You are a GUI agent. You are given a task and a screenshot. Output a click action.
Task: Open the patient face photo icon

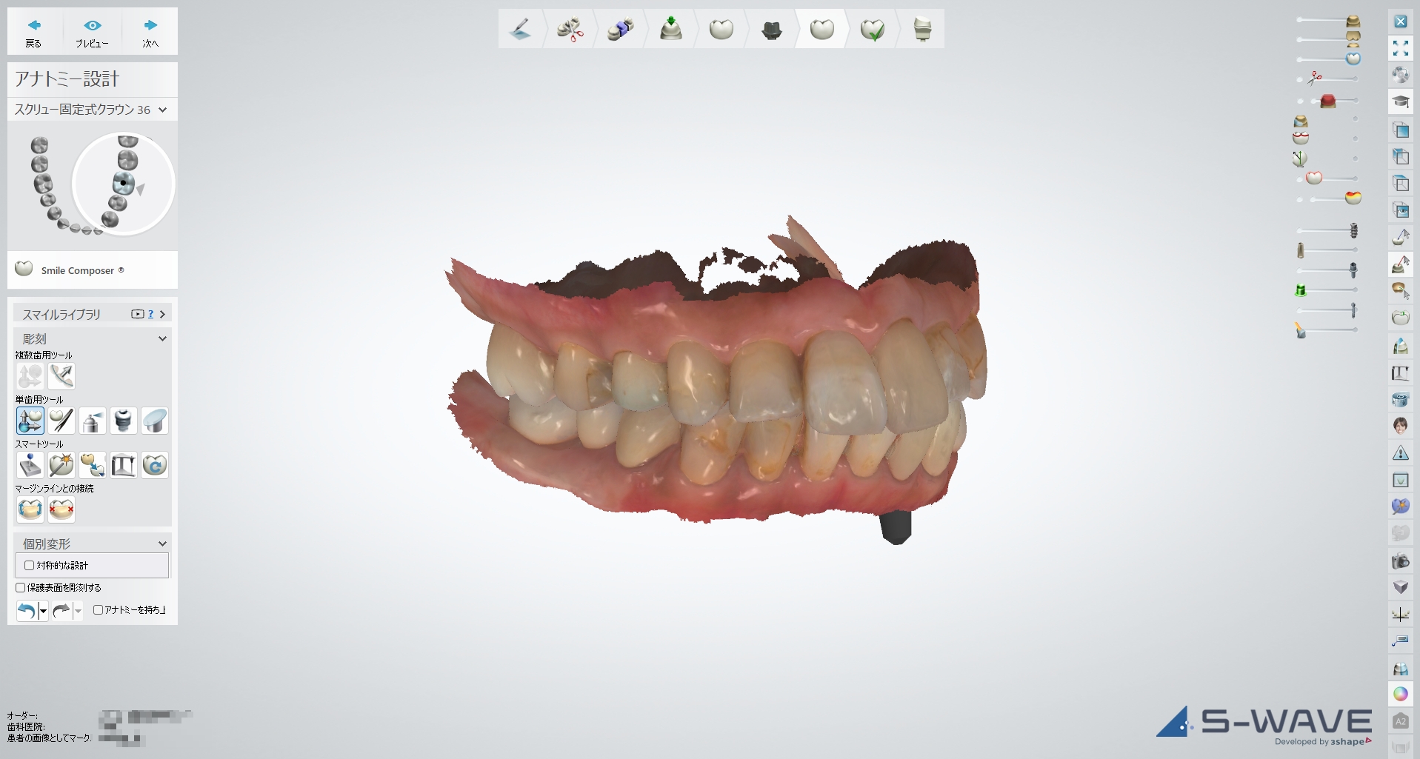click(x=1401, y=426)
